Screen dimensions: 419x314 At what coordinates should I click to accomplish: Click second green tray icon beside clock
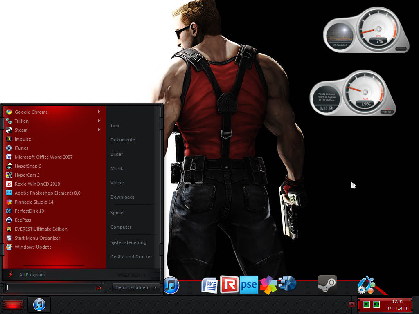[376, 304]
